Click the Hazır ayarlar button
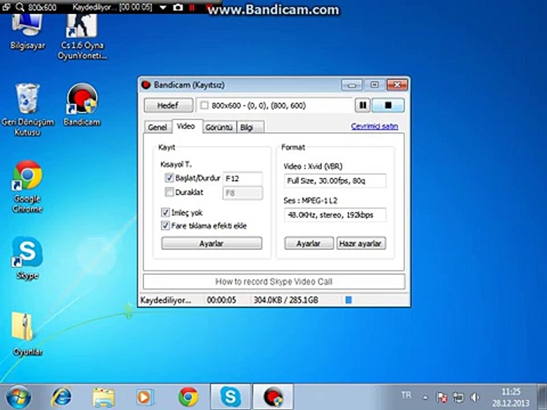This screenshot has height=410, width=547. tap(361, 243)
